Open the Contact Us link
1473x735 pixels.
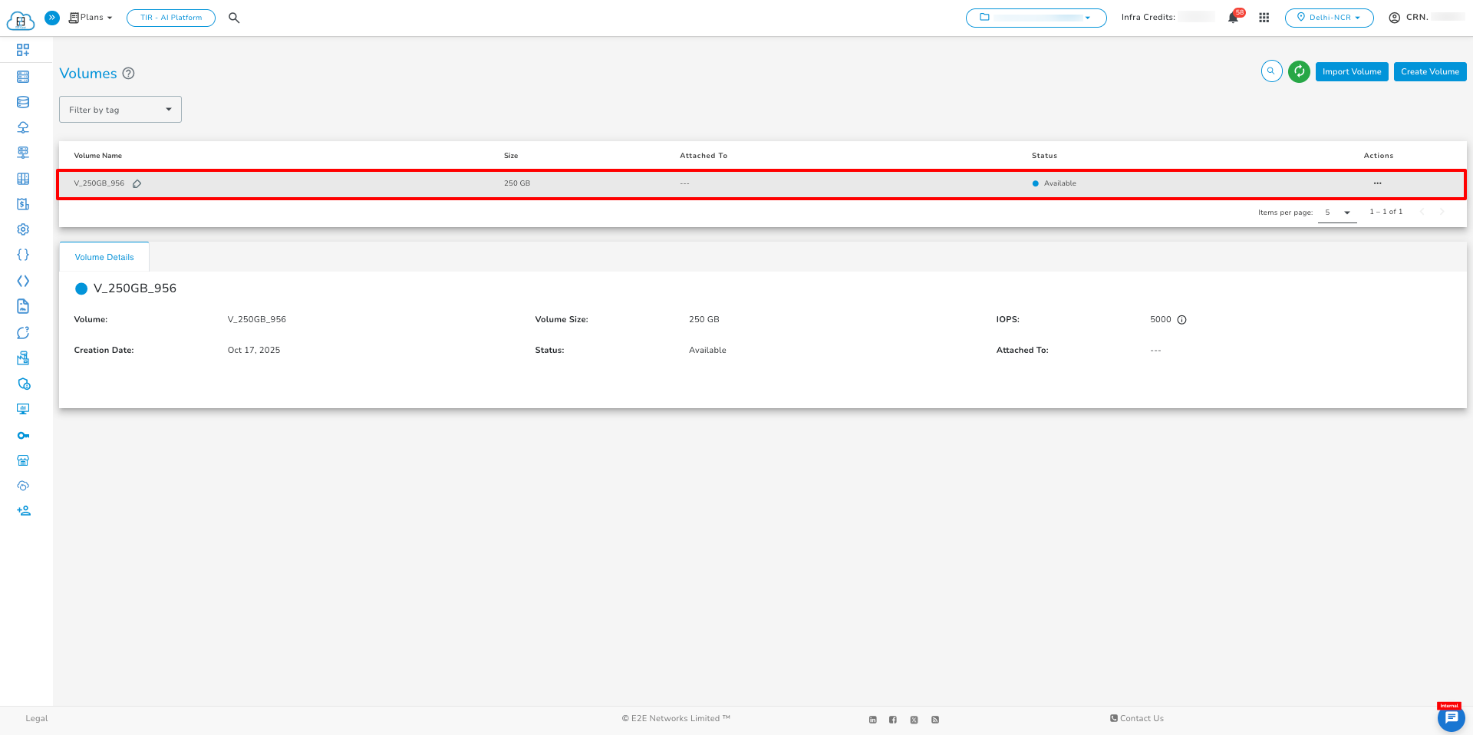(1137, 719)
